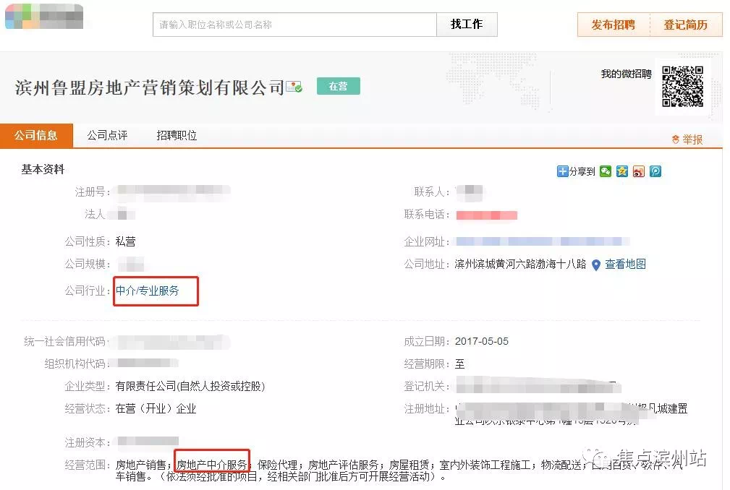Click the green 在营 status badge
Viewport: 730px width, 490px height.
click(x=339, y=86)
